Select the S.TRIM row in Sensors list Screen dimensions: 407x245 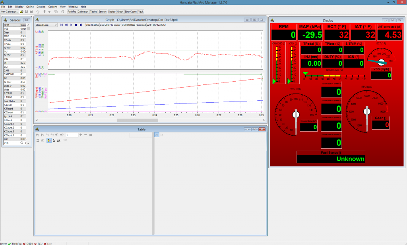point(15,94)
